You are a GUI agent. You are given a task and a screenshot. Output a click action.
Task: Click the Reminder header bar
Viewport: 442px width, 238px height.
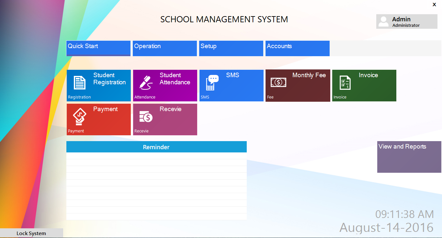coord(156,147)
